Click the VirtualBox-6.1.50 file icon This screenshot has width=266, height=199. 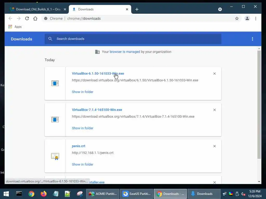click(55, 83)
